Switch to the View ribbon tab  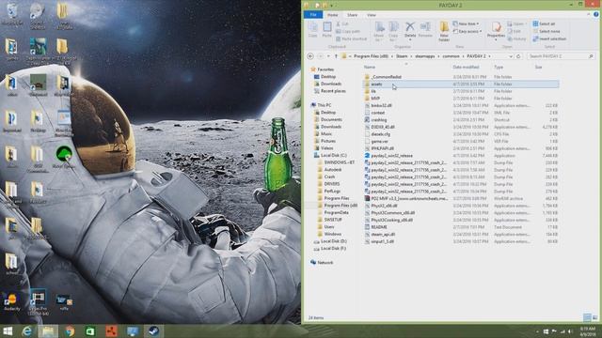tap(372, 15)
